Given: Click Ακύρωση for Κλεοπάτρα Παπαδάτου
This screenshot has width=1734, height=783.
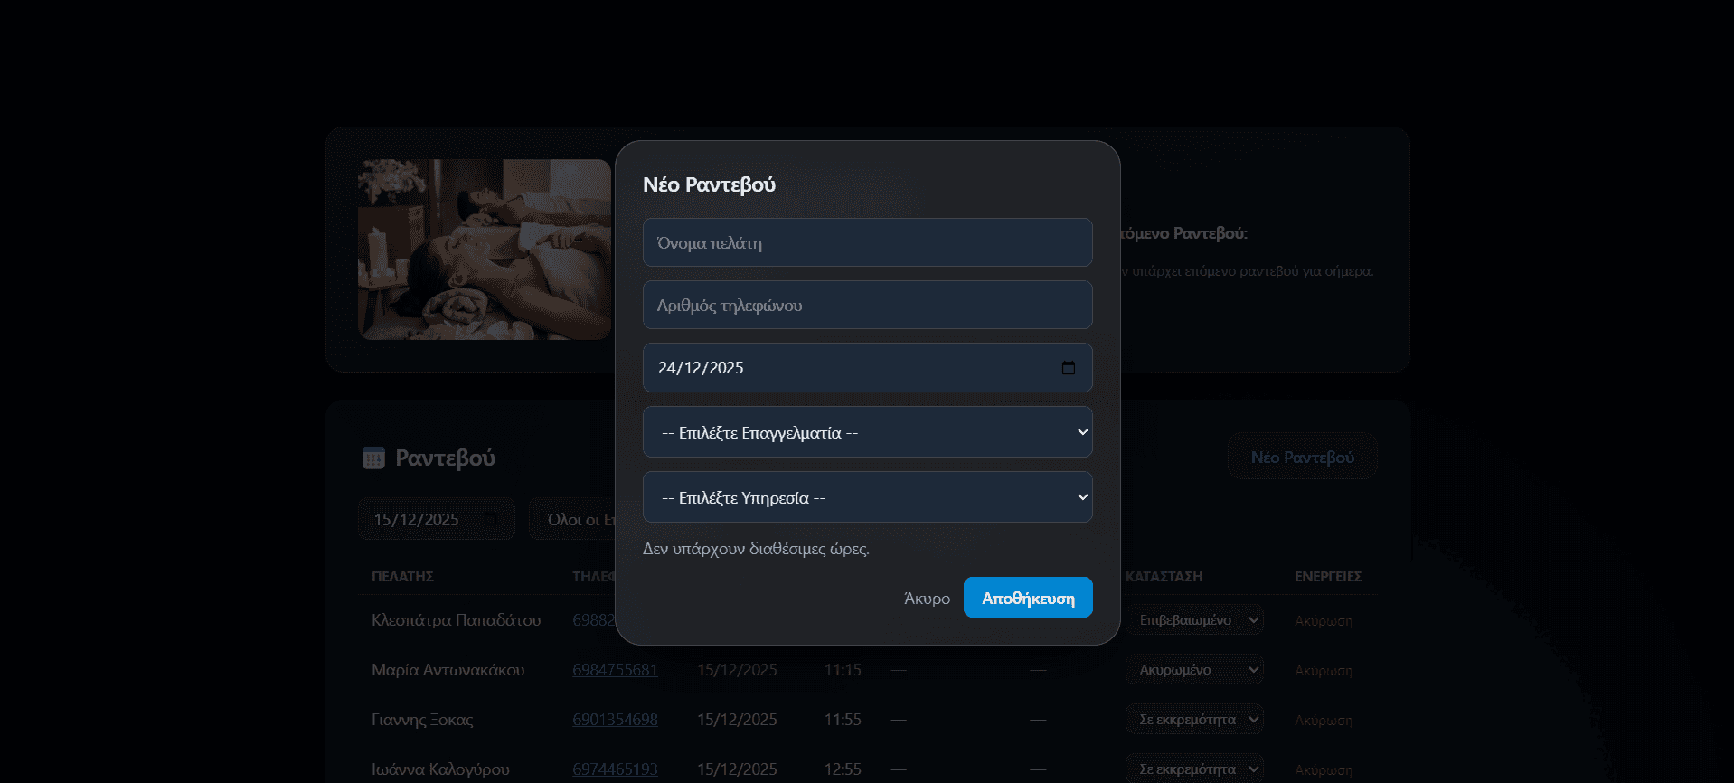Looking at the screenshot, I should (1324, 621).
